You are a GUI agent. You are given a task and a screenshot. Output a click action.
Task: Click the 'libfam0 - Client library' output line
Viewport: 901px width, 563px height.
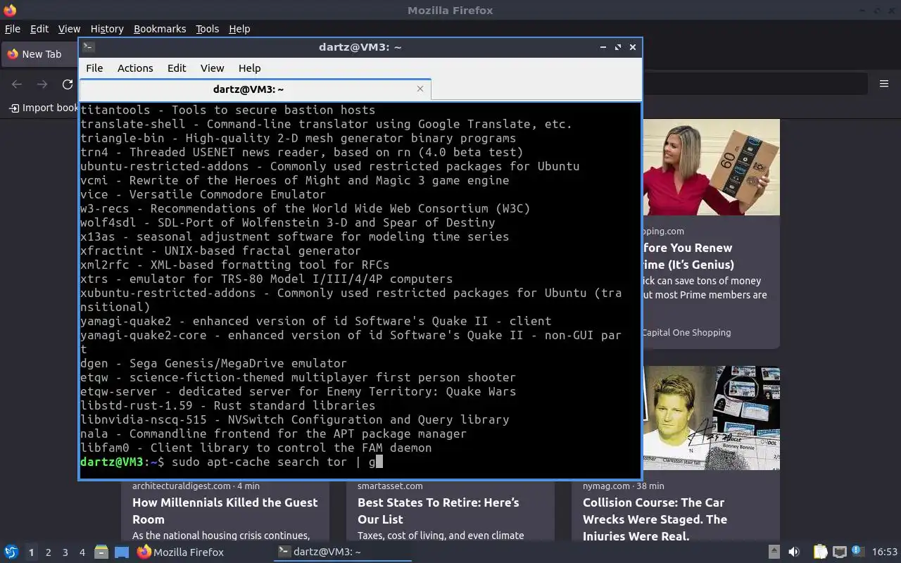(x=256, y=448)
